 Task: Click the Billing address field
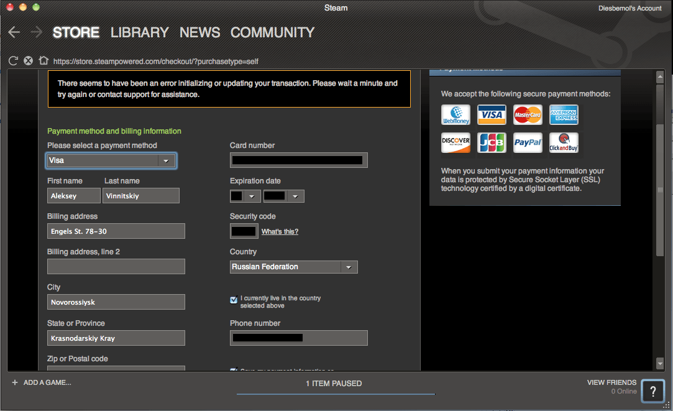coord(116,231)
